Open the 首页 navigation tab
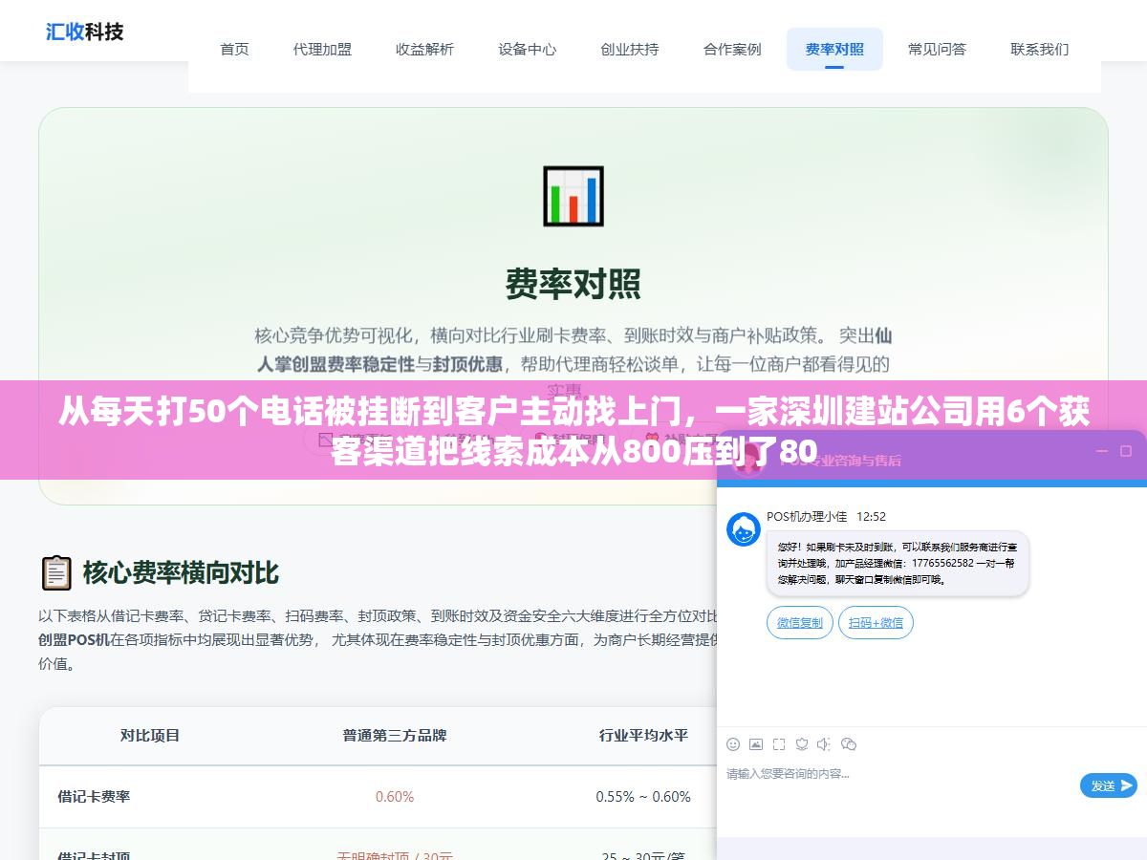The image size is (1147, 860). 234,49
